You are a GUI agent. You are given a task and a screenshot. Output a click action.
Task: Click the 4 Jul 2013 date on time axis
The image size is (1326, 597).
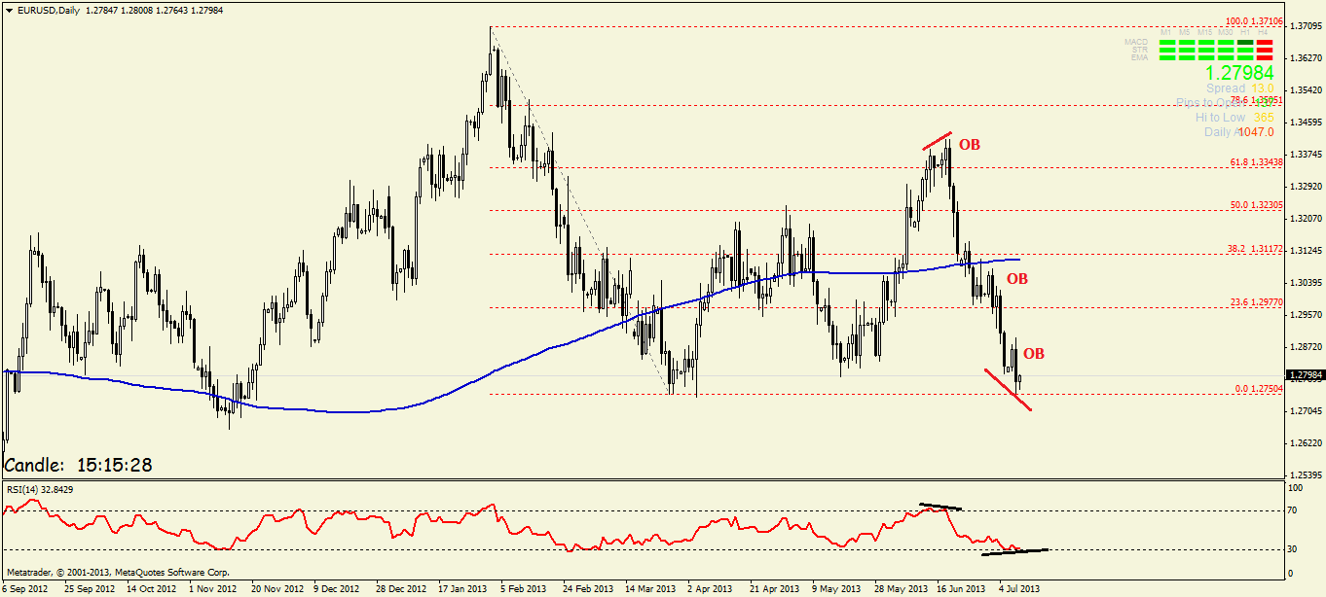[x=1018, y=589]
